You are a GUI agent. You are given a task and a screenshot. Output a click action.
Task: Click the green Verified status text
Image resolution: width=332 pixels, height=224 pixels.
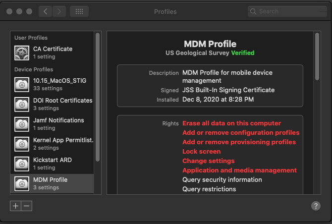(x=243, y=53)
